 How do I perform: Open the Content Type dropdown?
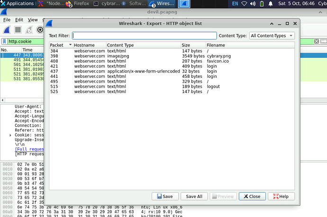[x=272, y=36]
